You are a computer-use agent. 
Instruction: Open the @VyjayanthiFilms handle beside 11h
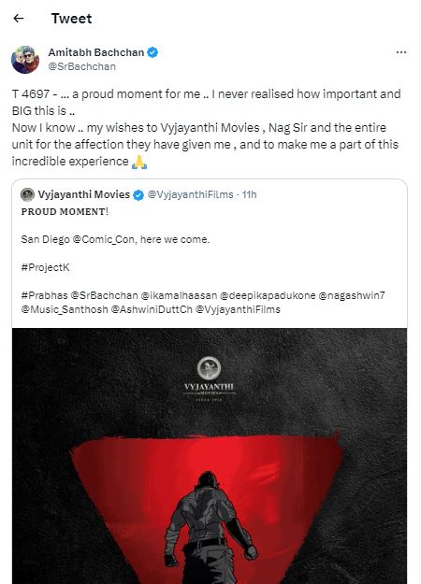(191, 194)
